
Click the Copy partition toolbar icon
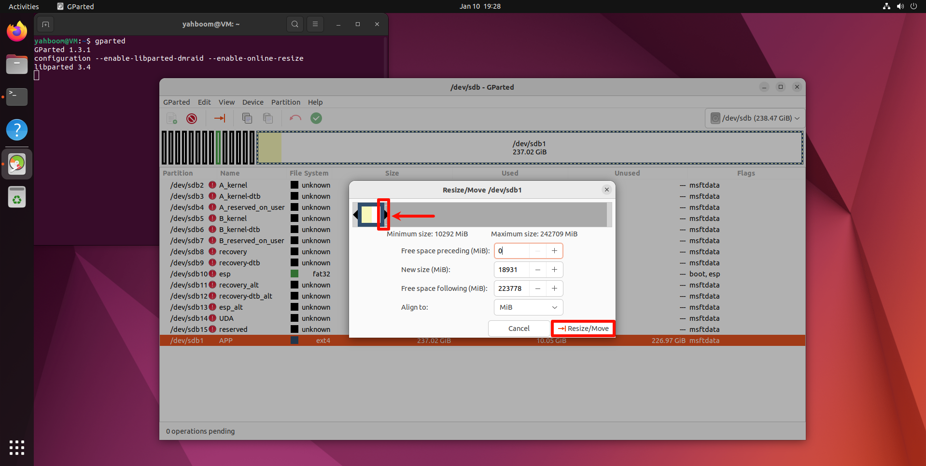[247, 118]
